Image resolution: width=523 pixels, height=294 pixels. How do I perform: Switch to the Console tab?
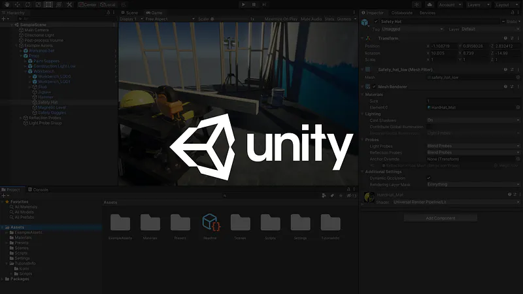pyautogui.click(x=38, y=189)
